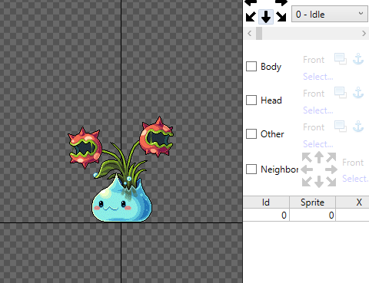The width and height of the screenshot is (369, 283).
Task: Click the plant monster sprite in preview
Action: pos(121,169)
